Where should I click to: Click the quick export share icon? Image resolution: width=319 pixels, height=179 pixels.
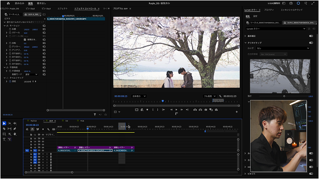coord(291,3)
